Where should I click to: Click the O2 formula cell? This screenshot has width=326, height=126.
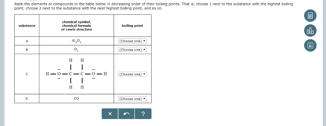coord(76,50)
